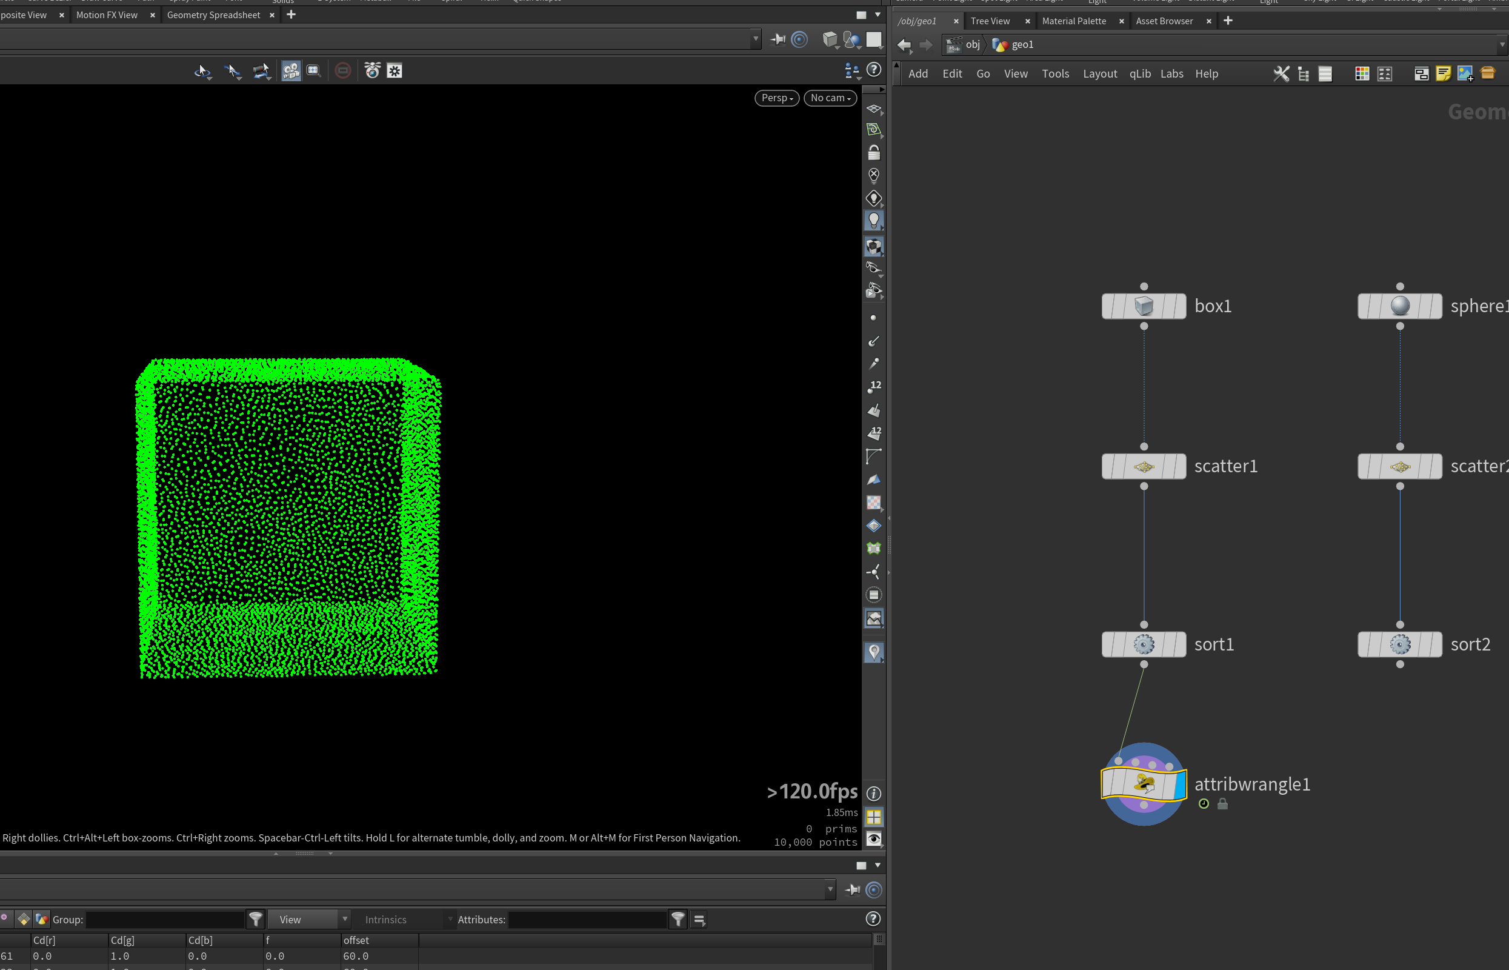Click the obj breadcrumb in the network path
Image resolution: width=1509 pixels, height=970 pixels.
point(964,45)
